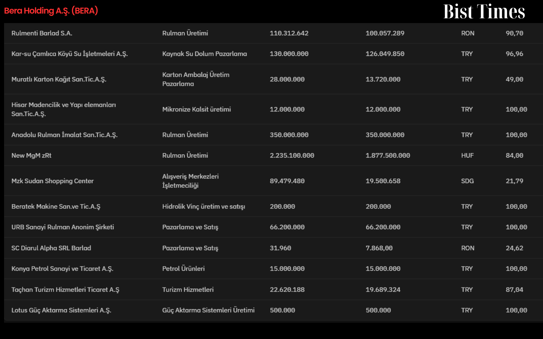This screenshot has height=339, width=543.
Task: Click Güç Aktarma Sistemleri Üretimi cell
Action: pyautogui.click(x=208, y=311)
